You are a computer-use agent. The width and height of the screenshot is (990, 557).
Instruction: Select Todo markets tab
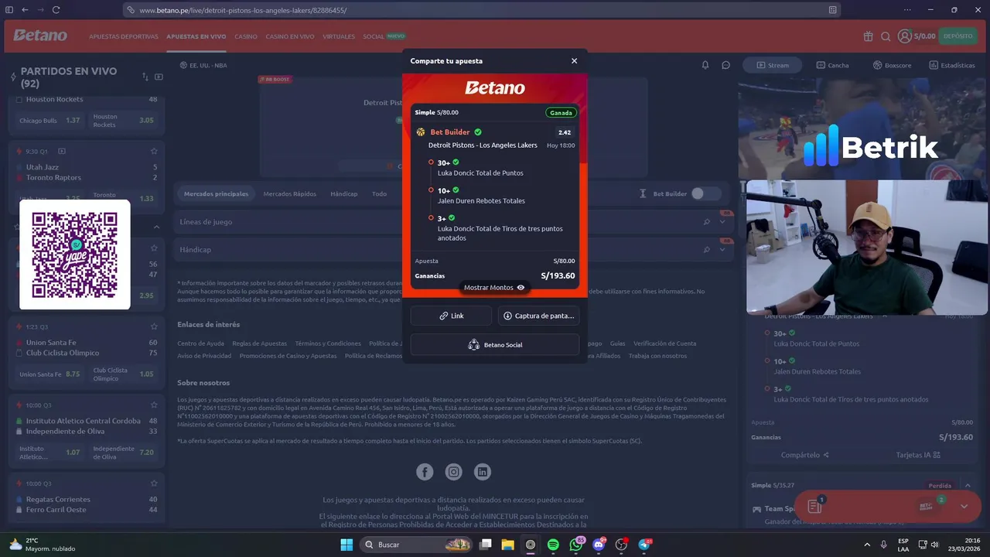[379, 193]
